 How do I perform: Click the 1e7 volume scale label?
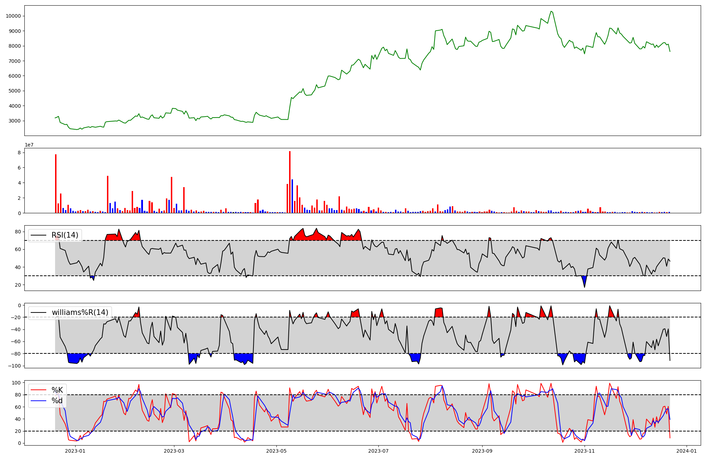[29, 145]
